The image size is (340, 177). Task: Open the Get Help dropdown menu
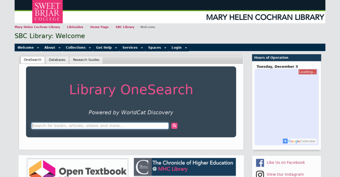coord(107,48)
